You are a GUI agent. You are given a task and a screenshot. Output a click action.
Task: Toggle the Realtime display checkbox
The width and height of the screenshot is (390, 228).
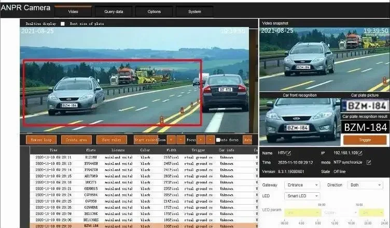tap(63, 24)
